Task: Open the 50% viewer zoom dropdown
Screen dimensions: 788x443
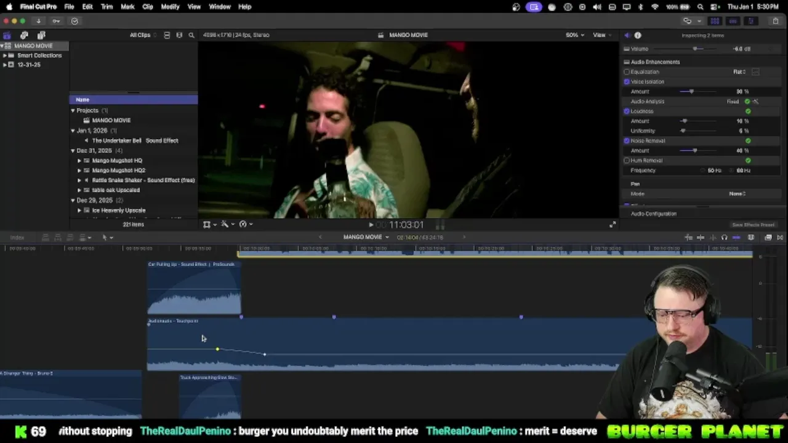Action: [x=575, y=35]
